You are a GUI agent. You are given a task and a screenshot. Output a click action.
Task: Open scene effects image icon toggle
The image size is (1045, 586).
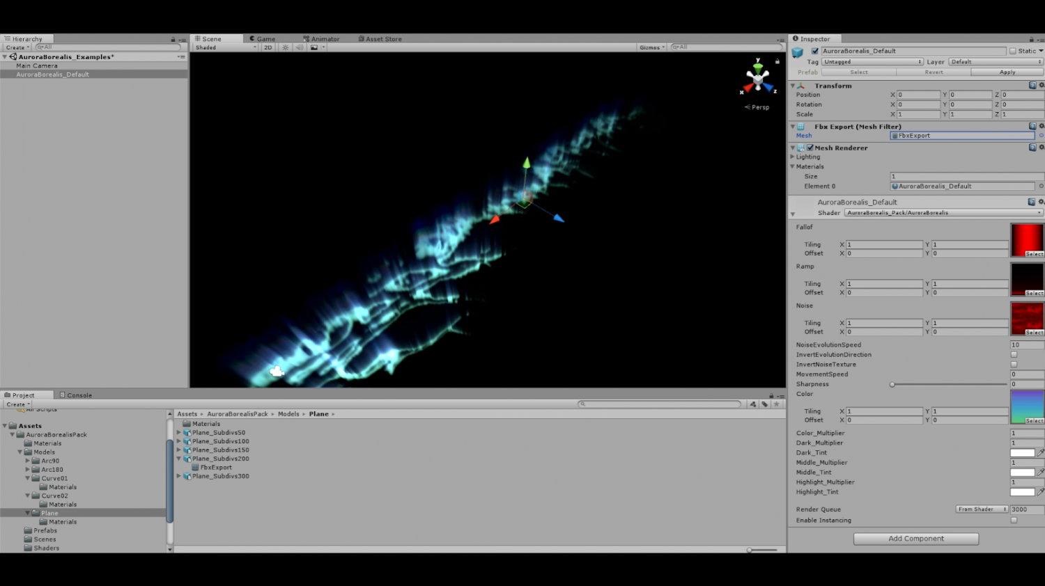(314, 47)
